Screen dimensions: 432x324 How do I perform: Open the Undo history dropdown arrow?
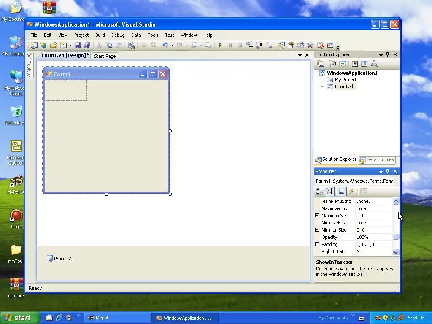pyautogui.click(x=172, y=45)
